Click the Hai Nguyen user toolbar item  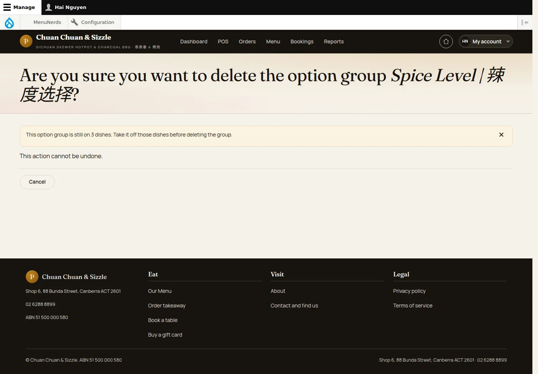tap(66, 7)
